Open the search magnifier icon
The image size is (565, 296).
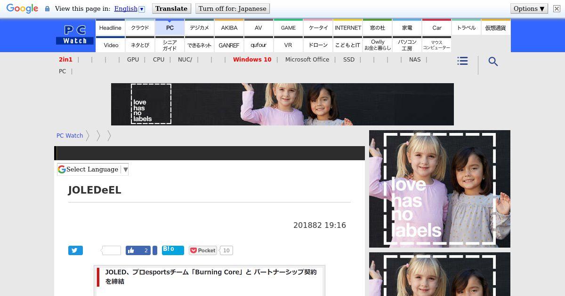493,62
